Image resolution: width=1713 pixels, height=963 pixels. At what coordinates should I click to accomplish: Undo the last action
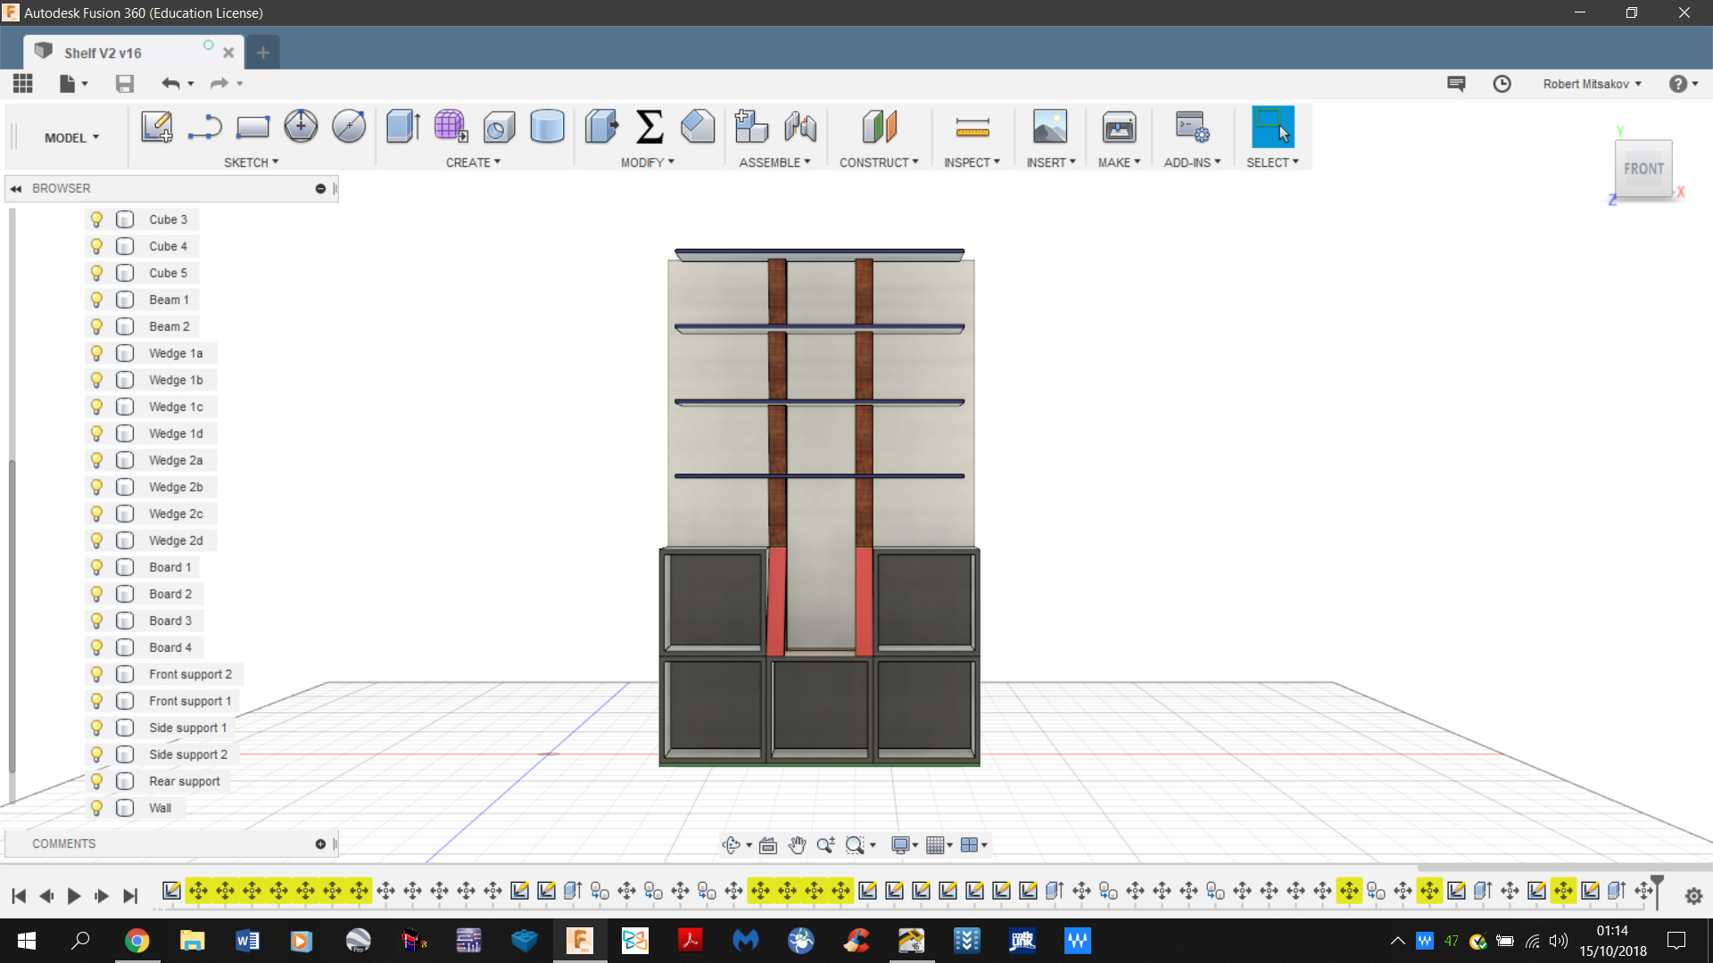coord(170,84)
